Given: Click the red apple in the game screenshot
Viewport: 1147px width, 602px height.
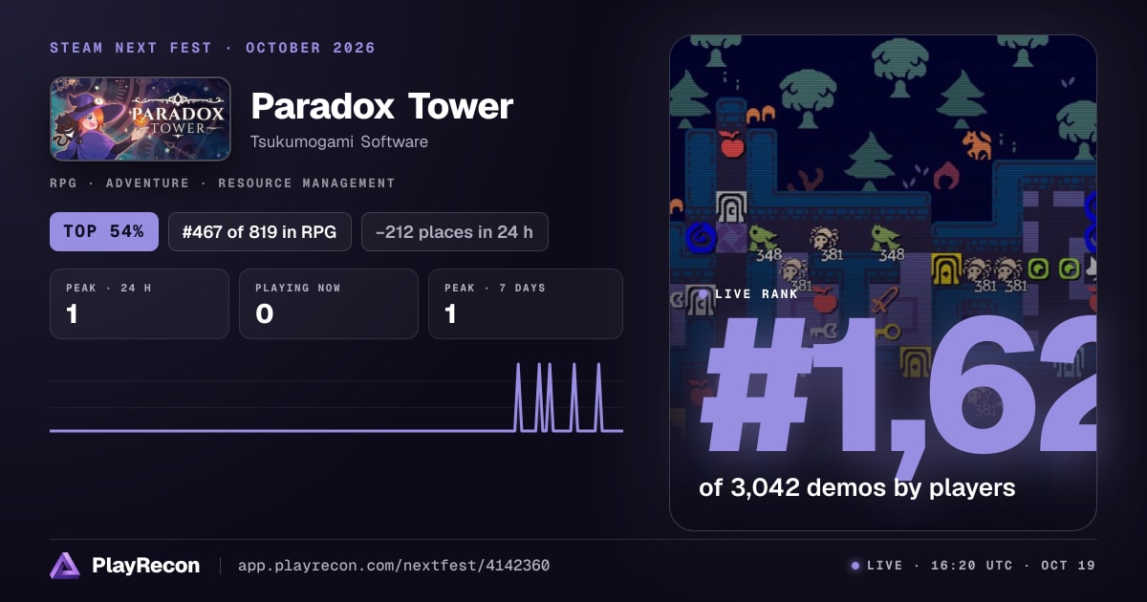Looking at the screenshot, I should (x=731, y=144).
